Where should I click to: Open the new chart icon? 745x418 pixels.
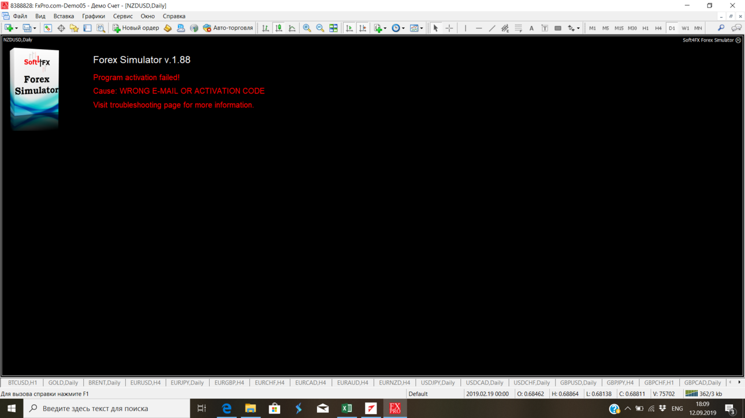[9, 28]
